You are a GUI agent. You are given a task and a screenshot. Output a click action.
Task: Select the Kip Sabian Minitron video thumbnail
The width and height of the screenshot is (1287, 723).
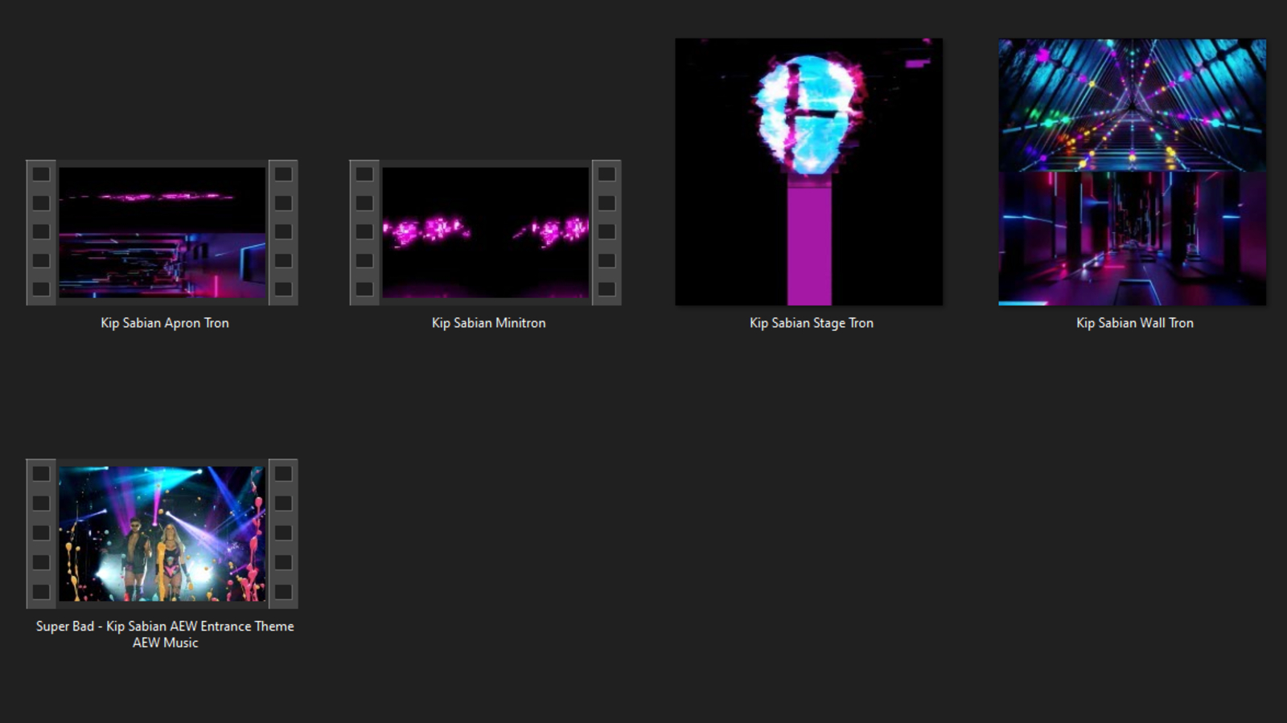click(x=485, y=232)
